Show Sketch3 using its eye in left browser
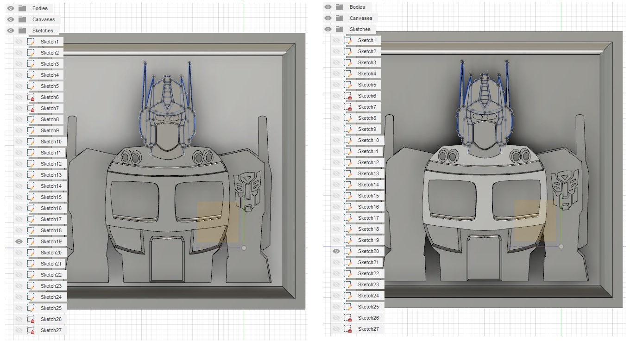The width and height of the screenshot is (630, 346). point(19,64)
